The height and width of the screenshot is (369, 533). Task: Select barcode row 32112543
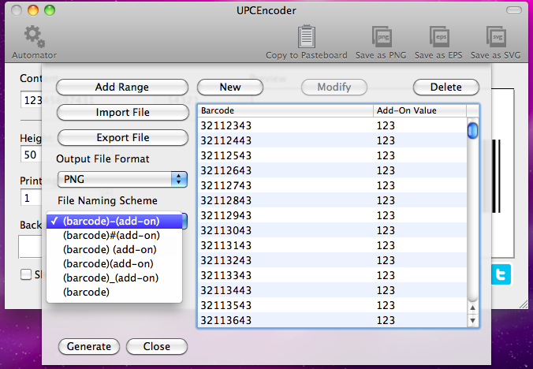coord(332,155)
